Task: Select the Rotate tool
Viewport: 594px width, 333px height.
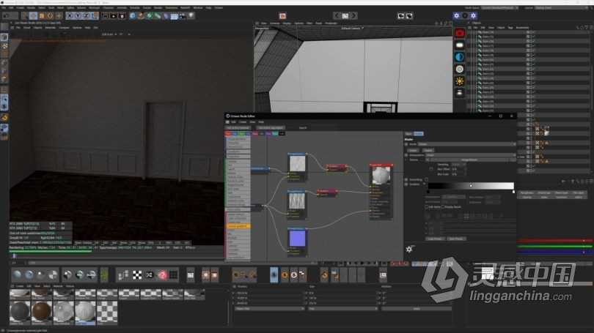Action: 50,16
